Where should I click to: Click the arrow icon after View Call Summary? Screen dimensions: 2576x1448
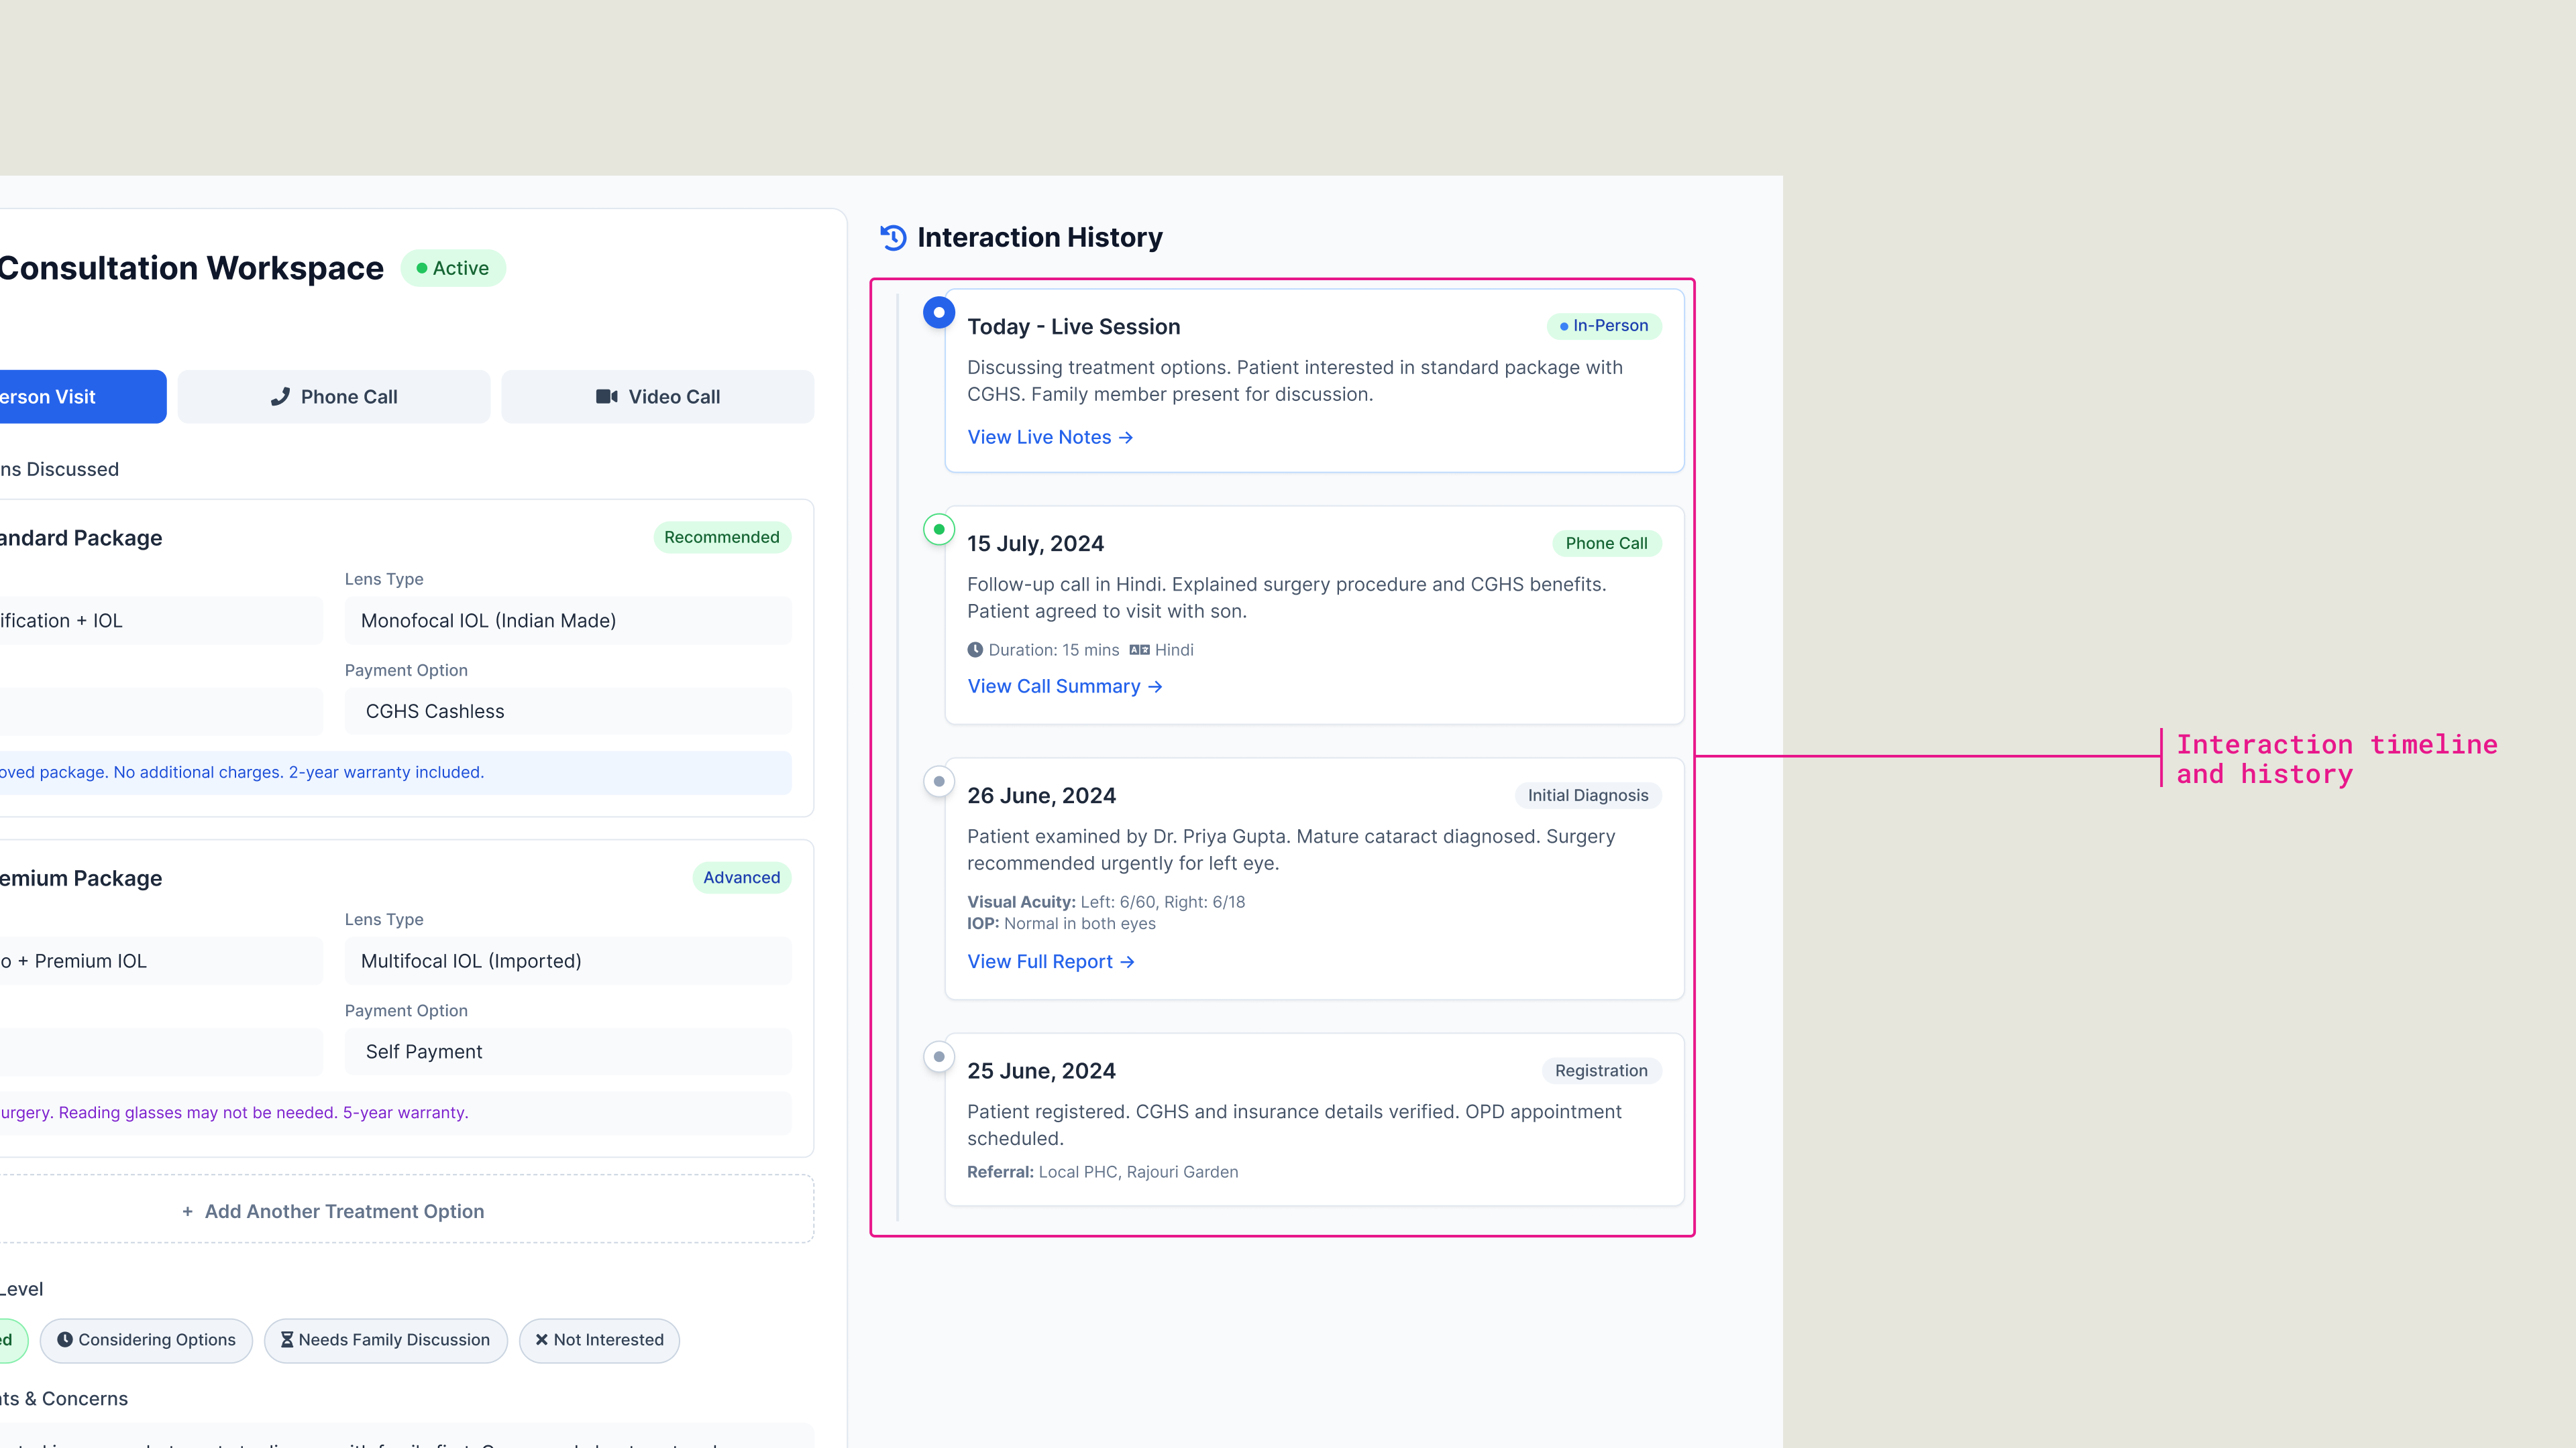1155,686
